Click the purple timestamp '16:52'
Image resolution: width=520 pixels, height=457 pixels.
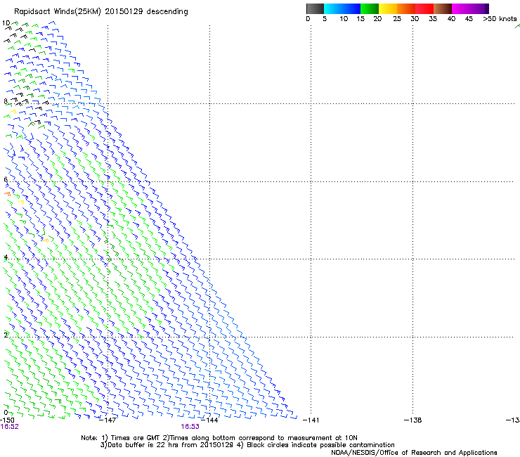(x=10, y=427)
